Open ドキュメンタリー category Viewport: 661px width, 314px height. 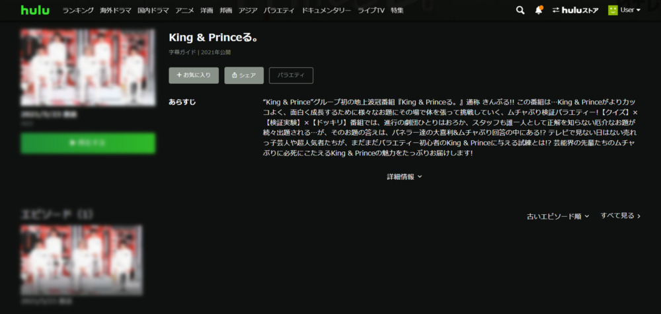coord(327,11)
